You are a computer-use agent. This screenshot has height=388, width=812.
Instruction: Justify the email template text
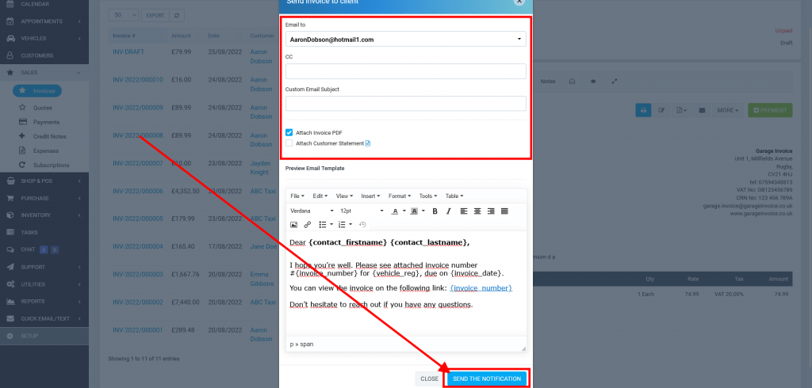pos(504,211)
